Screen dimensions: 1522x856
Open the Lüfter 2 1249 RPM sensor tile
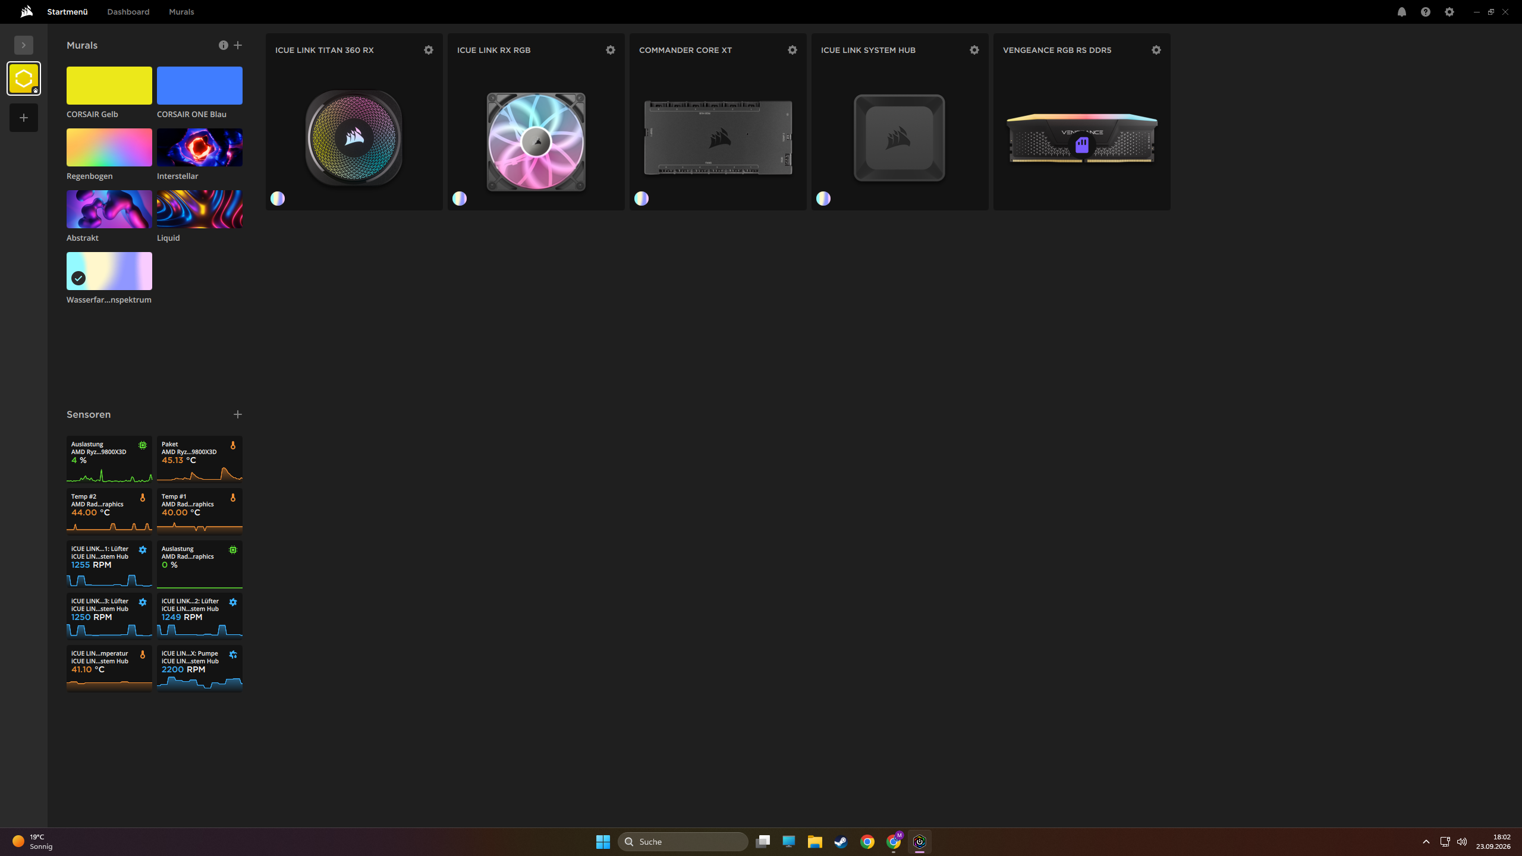click(200, 616)
